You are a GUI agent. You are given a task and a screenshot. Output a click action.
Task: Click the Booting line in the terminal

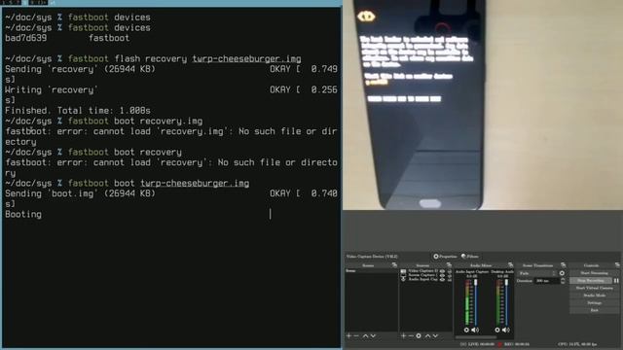(23, 214)
